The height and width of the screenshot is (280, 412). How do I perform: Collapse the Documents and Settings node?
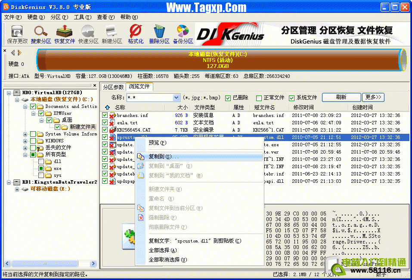[25, 107]
